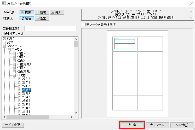Select はがき in paper layout tree
The height and width of the screenshot is (130, 195).
click(x=11, y=38)
